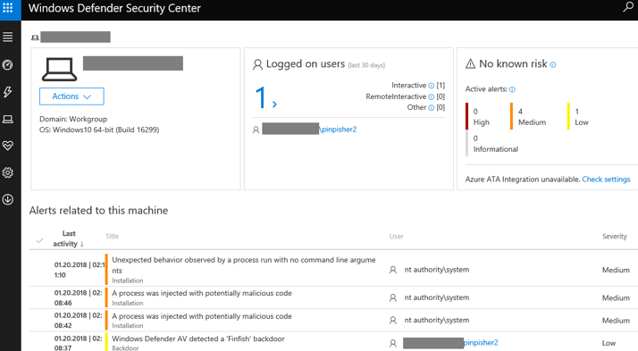The width and height of the screenshot is (638, 351).
Task: Open the settings gear icon in sidebar
Action: click(8, 173)
